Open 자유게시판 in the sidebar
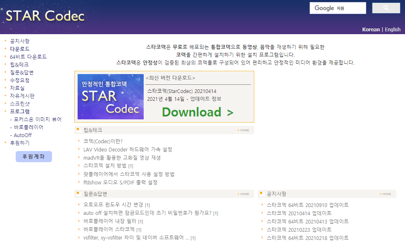405x242 pixels. pyautogui.click(x=22, y=96)
